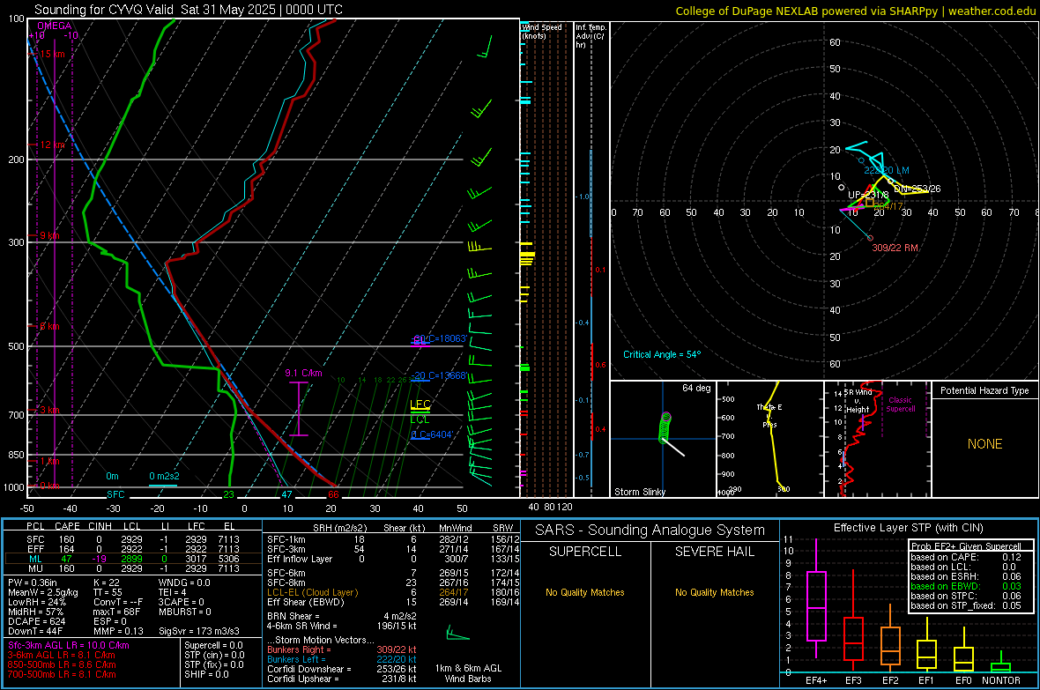Select the SFC-1km row in the SRH table
This screenshot has width=1040, height=690.
(394, 540)
